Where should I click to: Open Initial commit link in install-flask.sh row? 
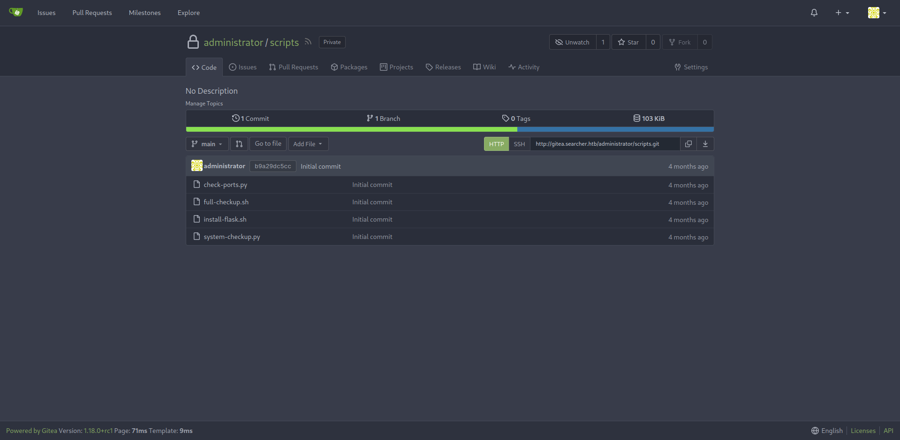(x=372, y=219)
